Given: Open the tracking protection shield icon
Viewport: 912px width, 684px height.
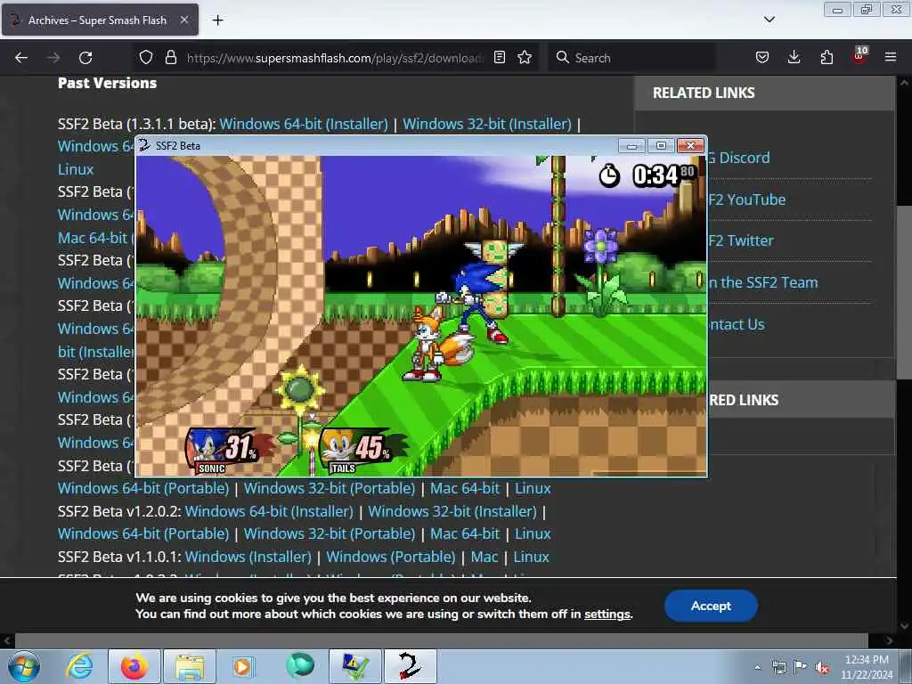Looking at the screenshot, I should coord(146,57).
